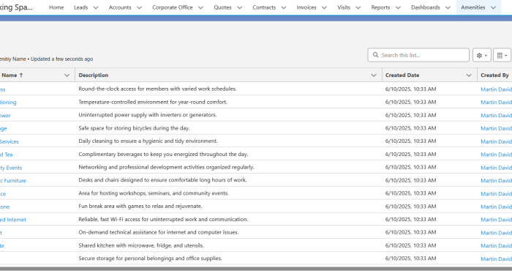
Task: Select 'Desks and chairs designed' description
Action: 162,180
